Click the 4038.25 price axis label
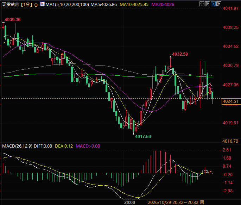 (230, 27)
